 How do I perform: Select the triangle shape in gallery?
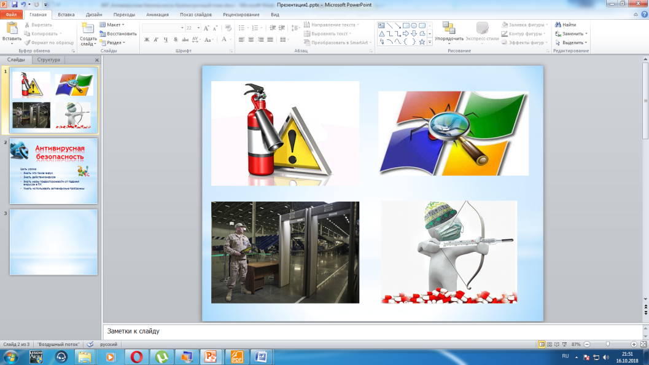point(382,34)
